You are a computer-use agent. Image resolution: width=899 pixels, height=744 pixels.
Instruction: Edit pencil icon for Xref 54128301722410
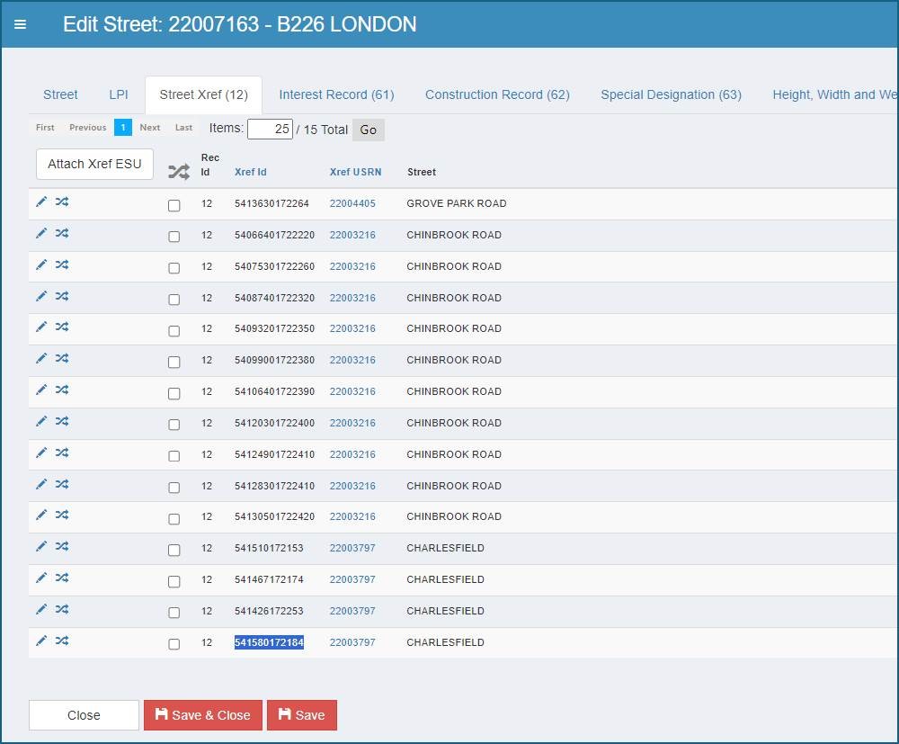click(41, 484)
